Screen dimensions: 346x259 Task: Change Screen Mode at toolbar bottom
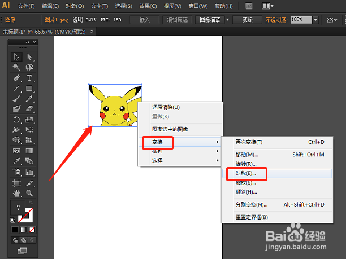22,251
